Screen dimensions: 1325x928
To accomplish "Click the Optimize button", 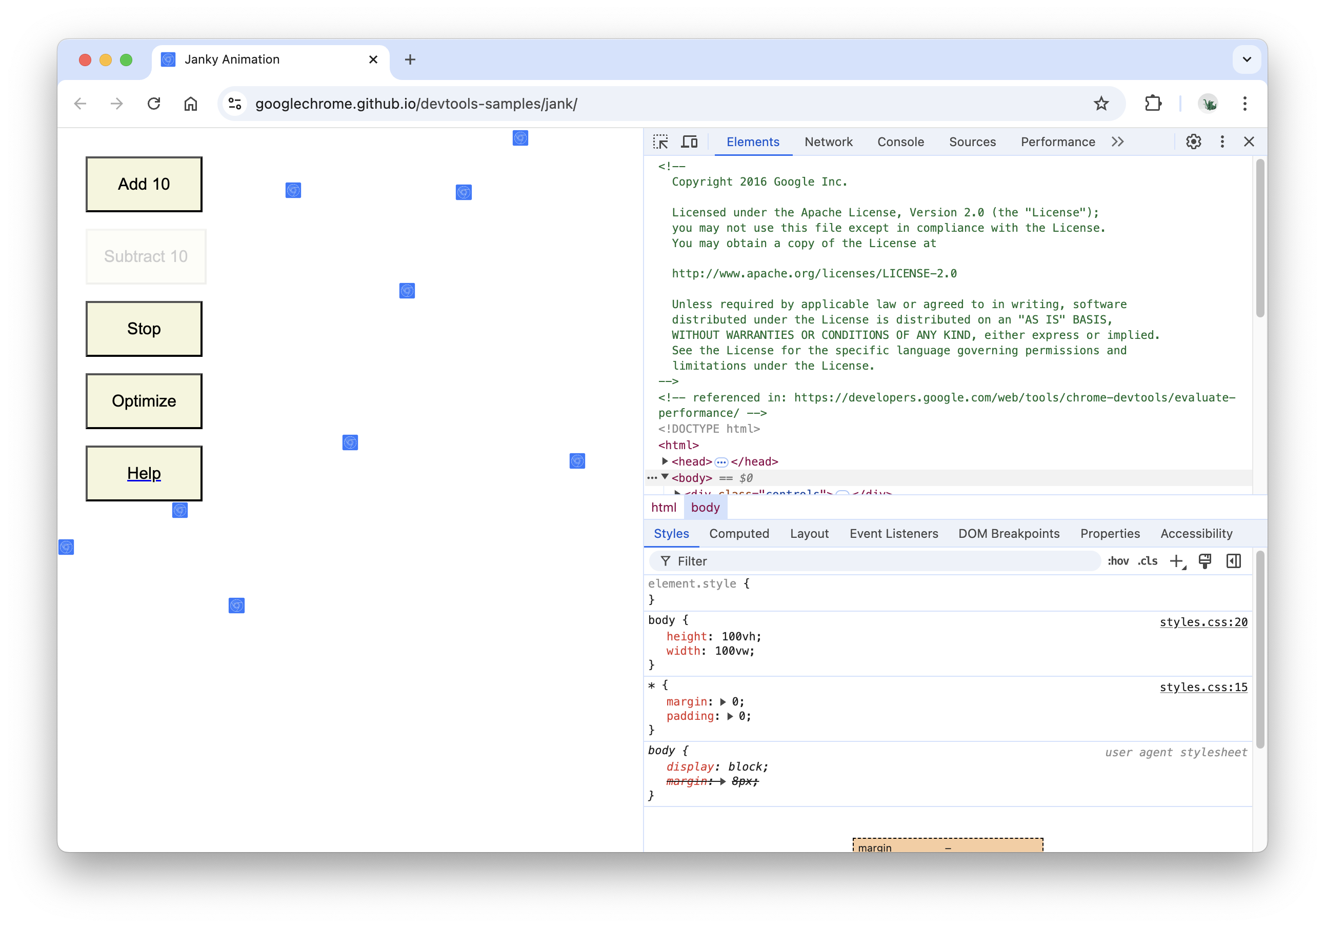I will click(143, 400).
